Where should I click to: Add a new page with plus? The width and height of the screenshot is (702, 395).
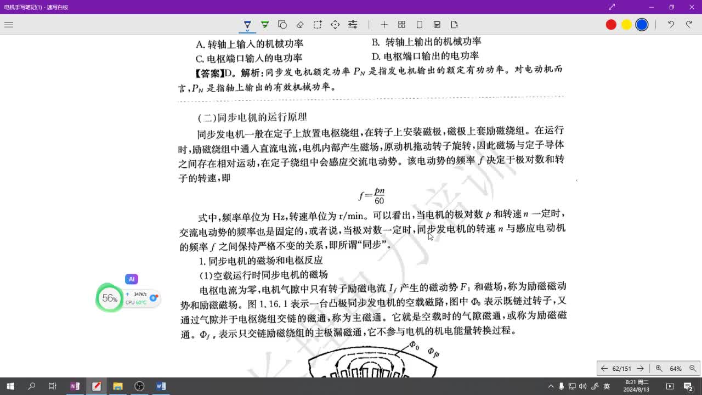384,25
